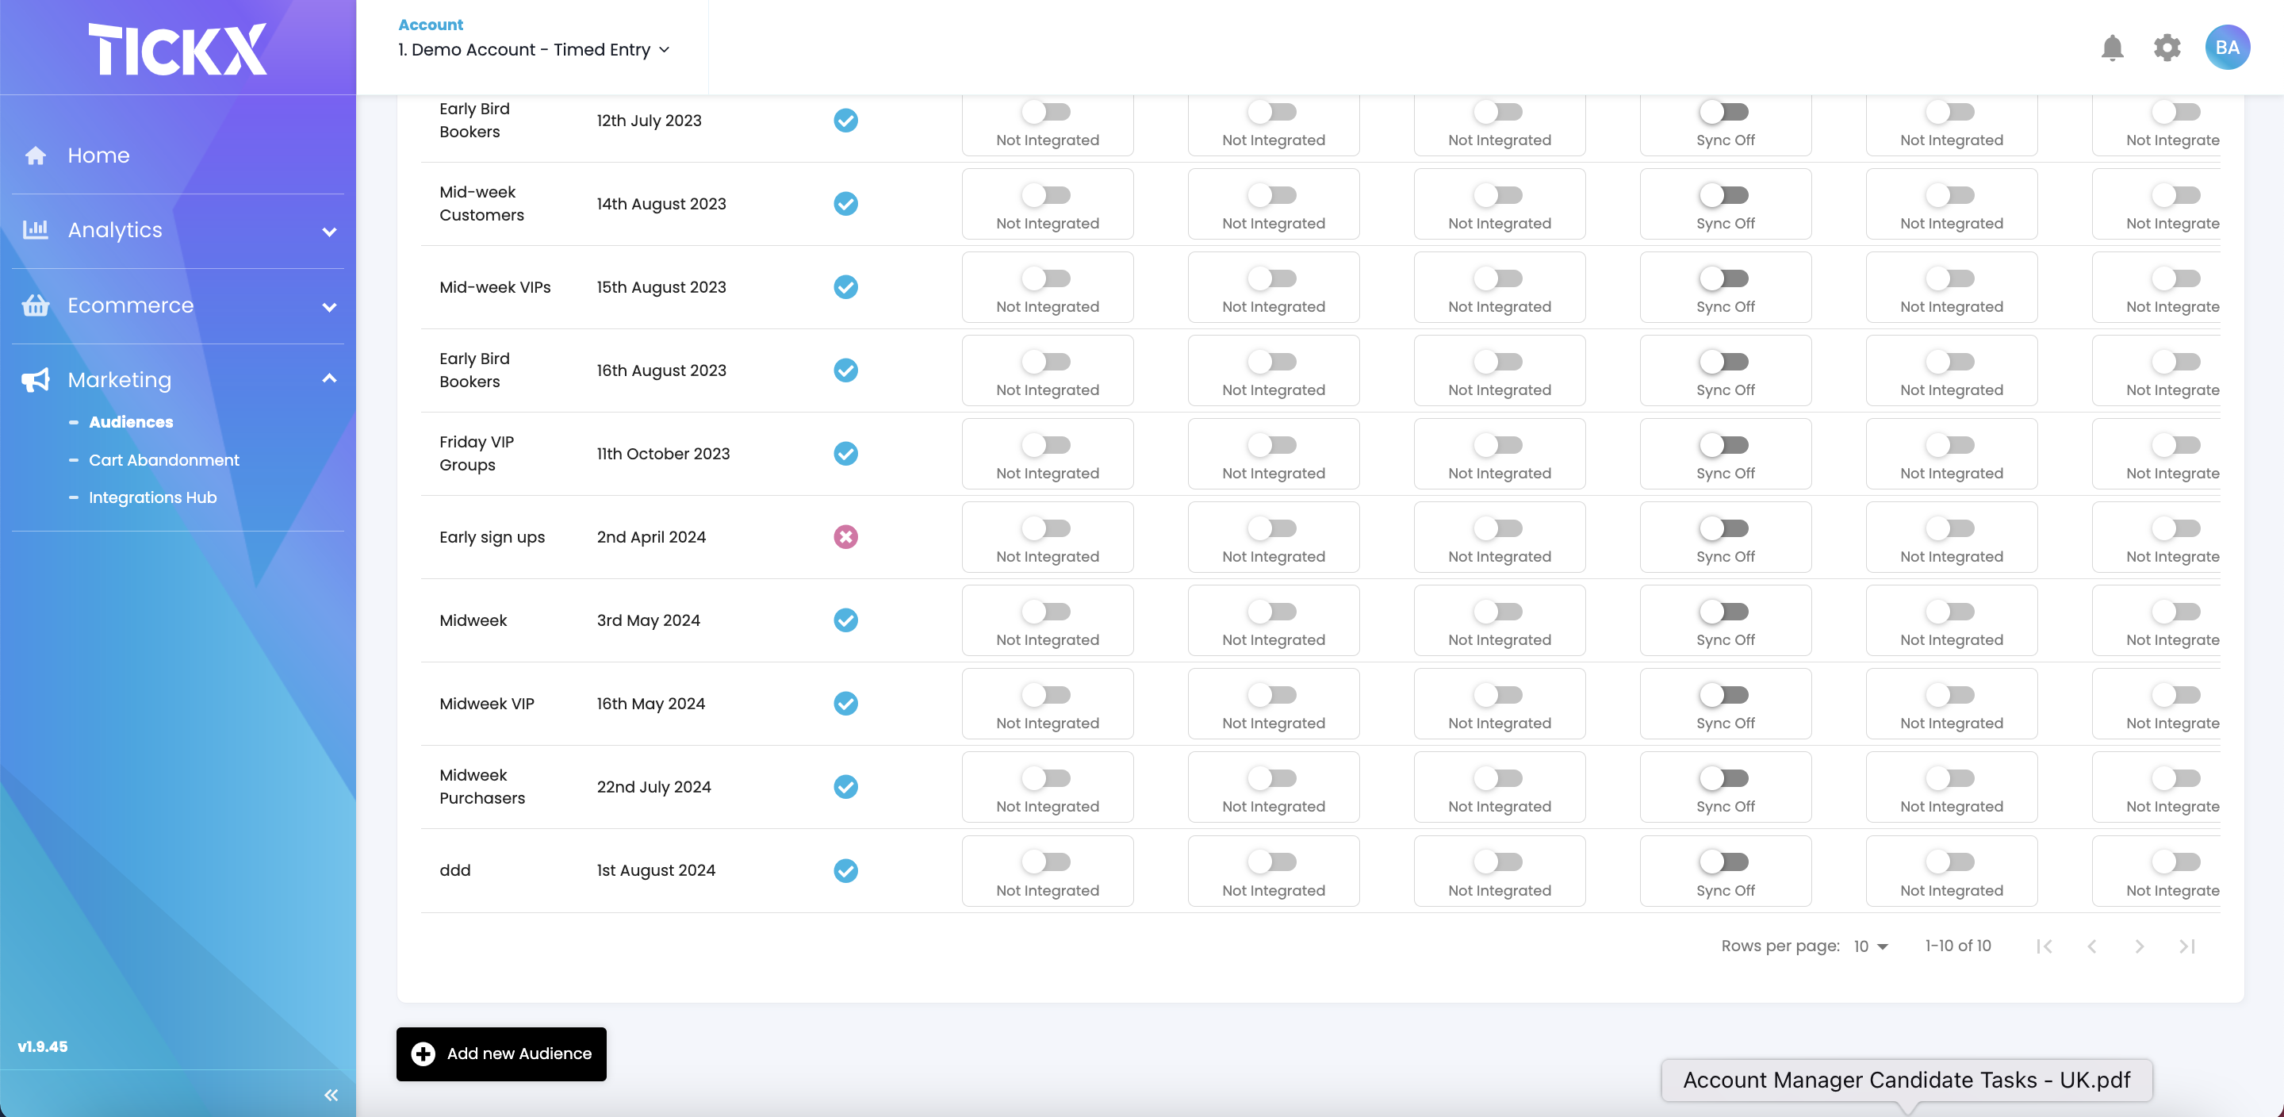Screen dimensions: 2284x1117
Task: Click the Analytics bar-chart icon
Action: [36, 230]
